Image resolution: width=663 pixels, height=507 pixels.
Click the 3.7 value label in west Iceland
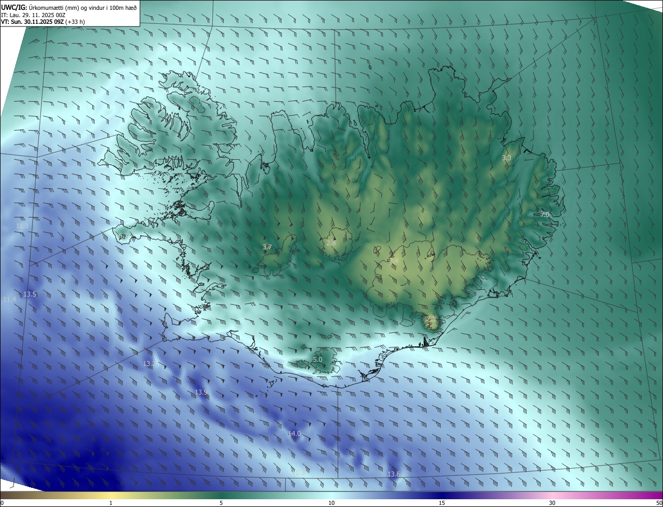[x=267, y=247]
